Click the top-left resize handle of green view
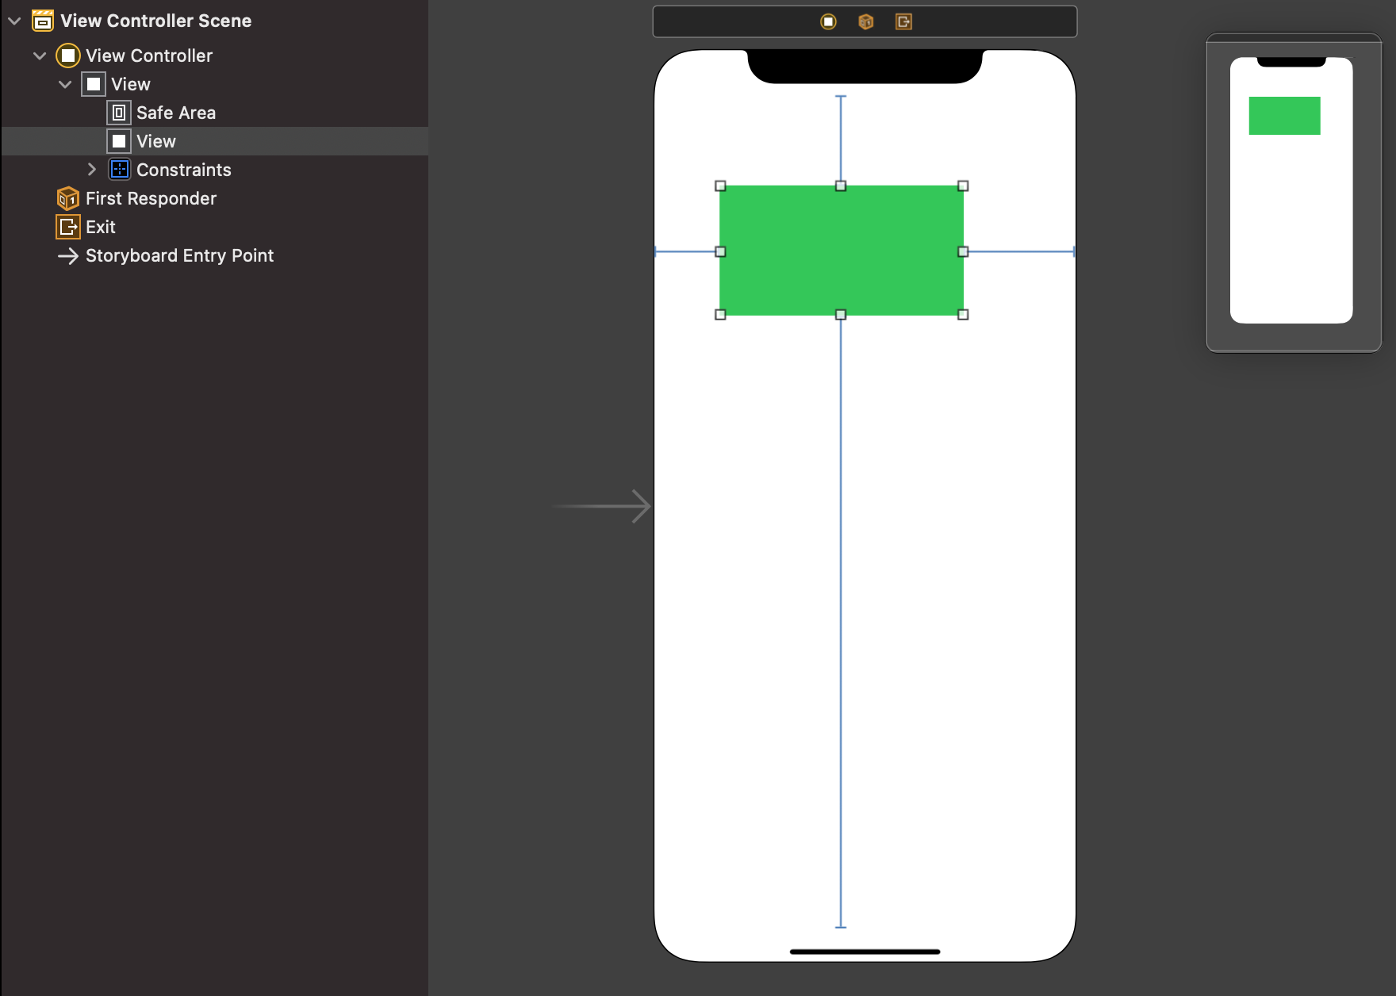 click(x=720, y=186)
